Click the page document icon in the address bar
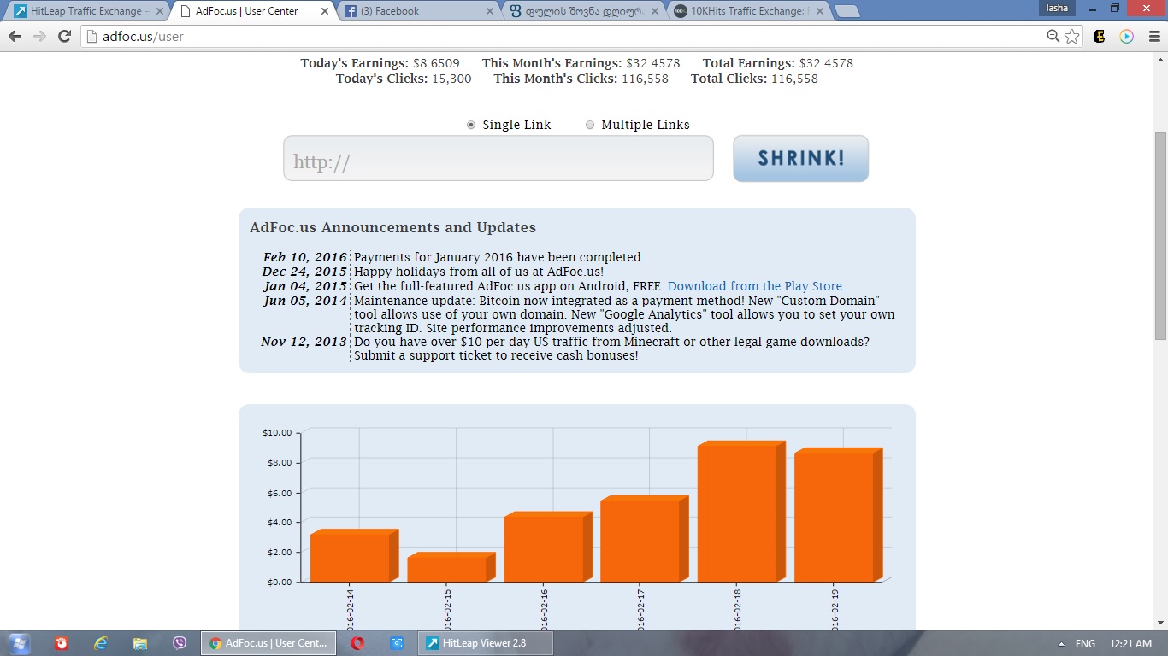This screenshot has height=656, width=1168. click(92, 37)
